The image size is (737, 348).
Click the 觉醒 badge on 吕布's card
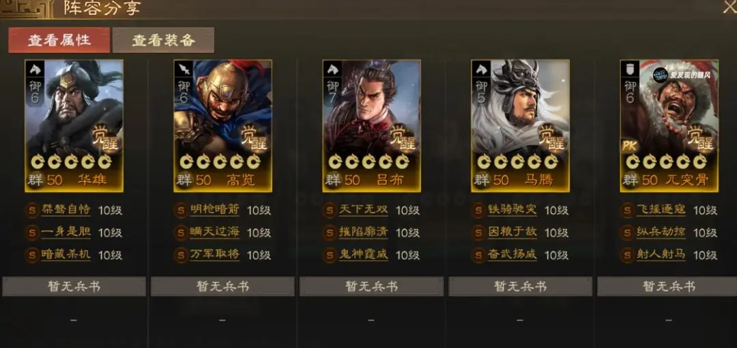click(404, 138)
